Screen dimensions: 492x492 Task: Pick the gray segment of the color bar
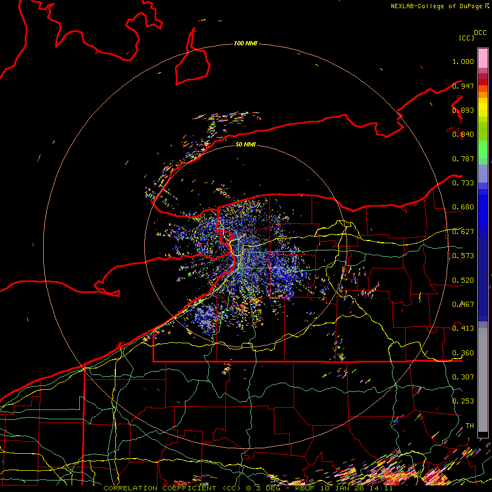[483, 380]
